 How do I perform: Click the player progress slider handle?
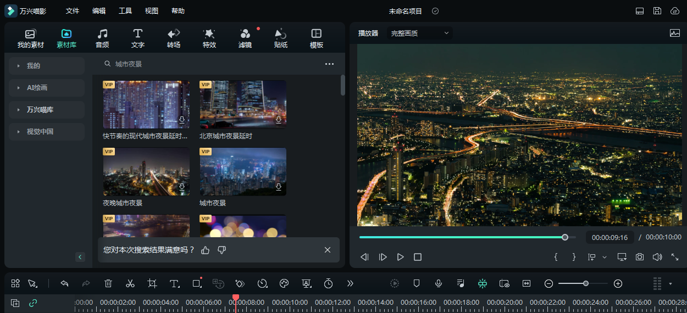565,237
